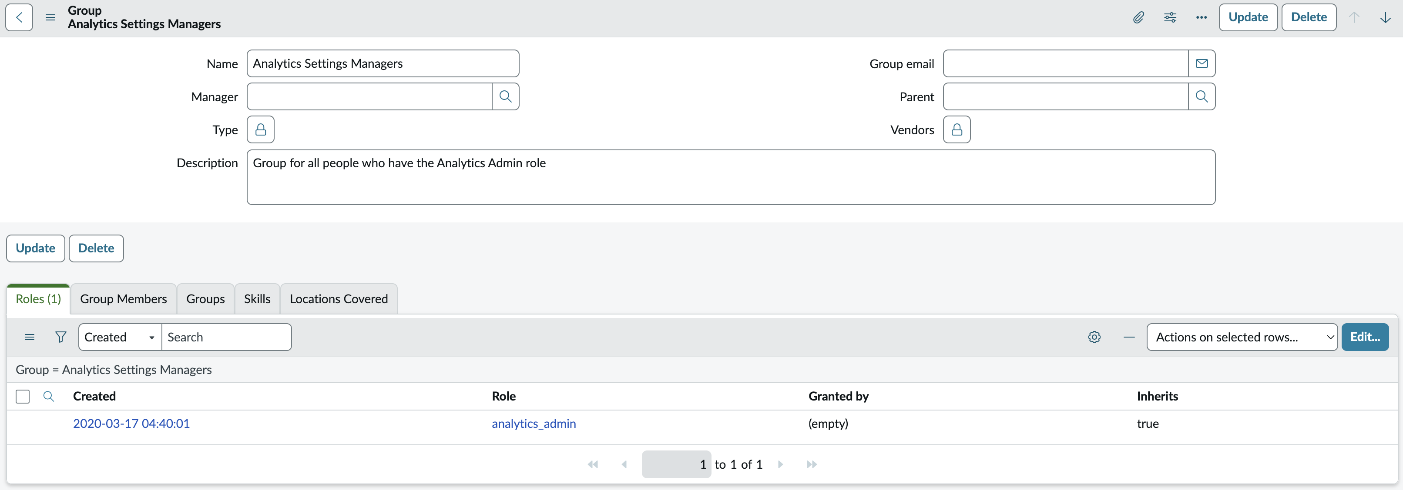Click the Delete button below the form

(x=97, y=248)
